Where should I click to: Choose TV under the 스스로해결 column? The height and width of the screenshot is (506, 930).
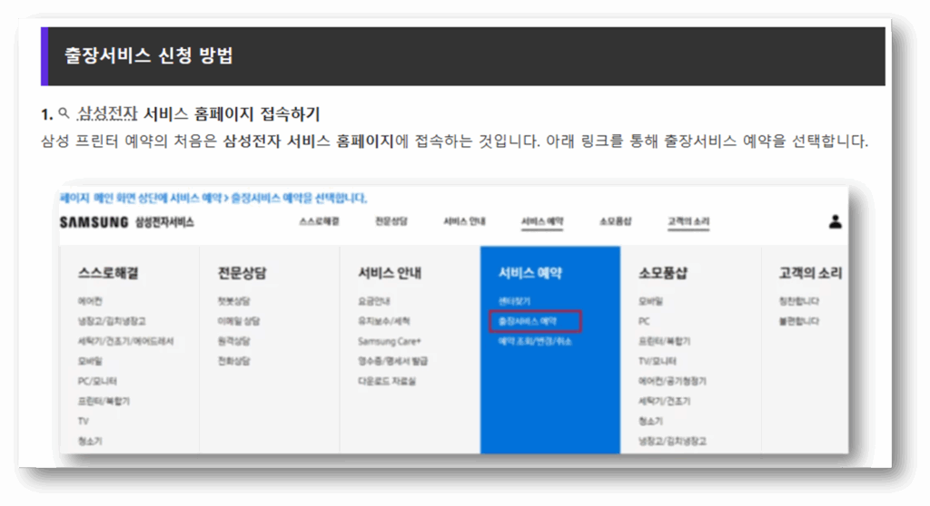[83, 422]
